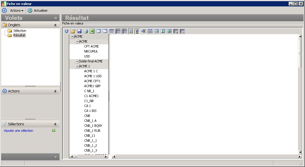The image size is (305, 167).
Task: Click the Ajouter une sélection link
Action: pyautogui.click(x=19, y=131)
